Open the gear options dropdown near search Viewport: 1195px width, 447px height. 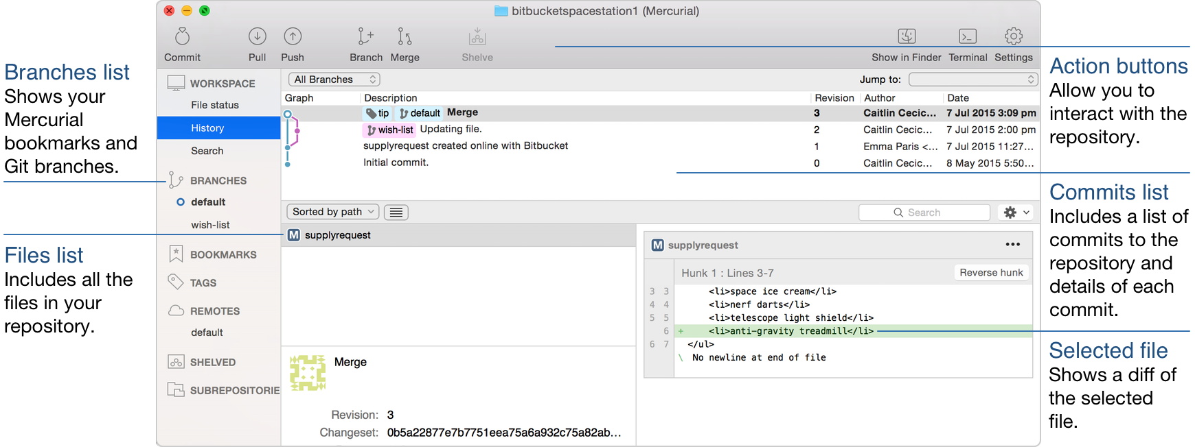pos(1016,213)
